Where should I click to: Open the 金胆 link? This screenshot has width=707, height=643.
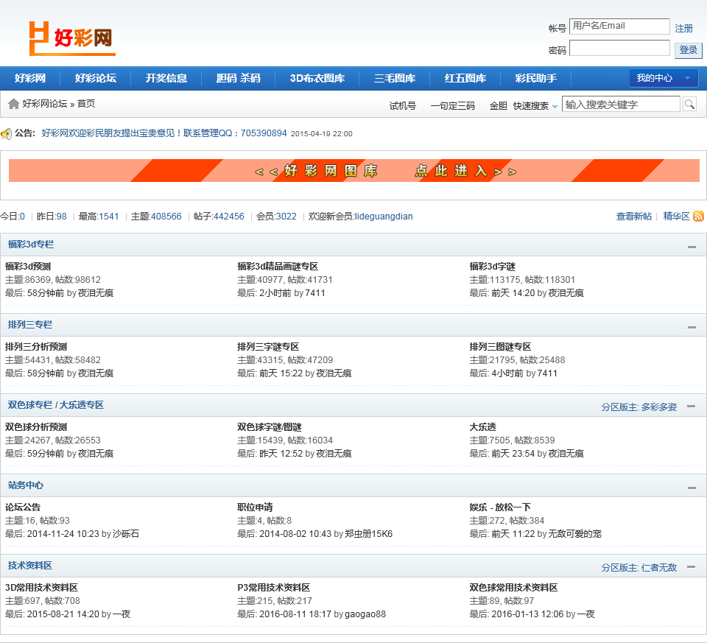pyautogui.click(x=499, y=105)
